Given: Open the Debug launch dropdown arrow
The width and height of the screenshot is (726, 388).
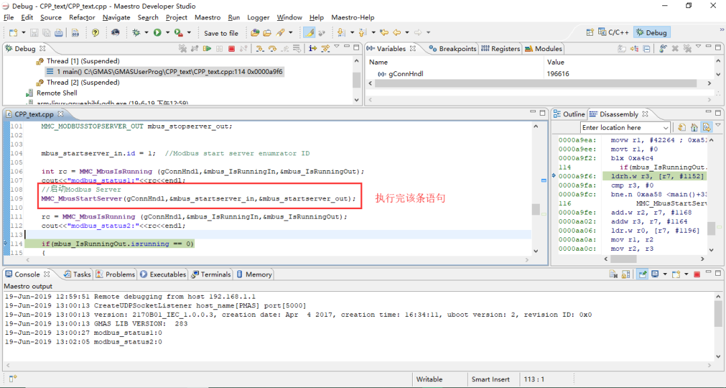Looking at the screenshot, I should (x=147, y=32).
